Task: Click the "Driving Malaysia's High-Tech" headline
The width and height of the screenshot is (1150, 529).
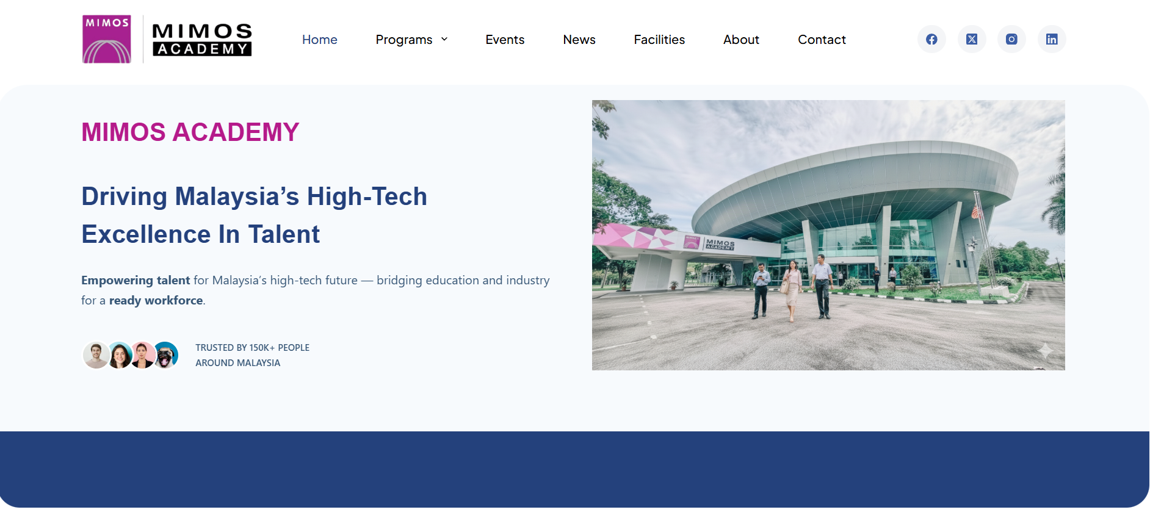Action: pyautogui.click(x=254, y=196)
